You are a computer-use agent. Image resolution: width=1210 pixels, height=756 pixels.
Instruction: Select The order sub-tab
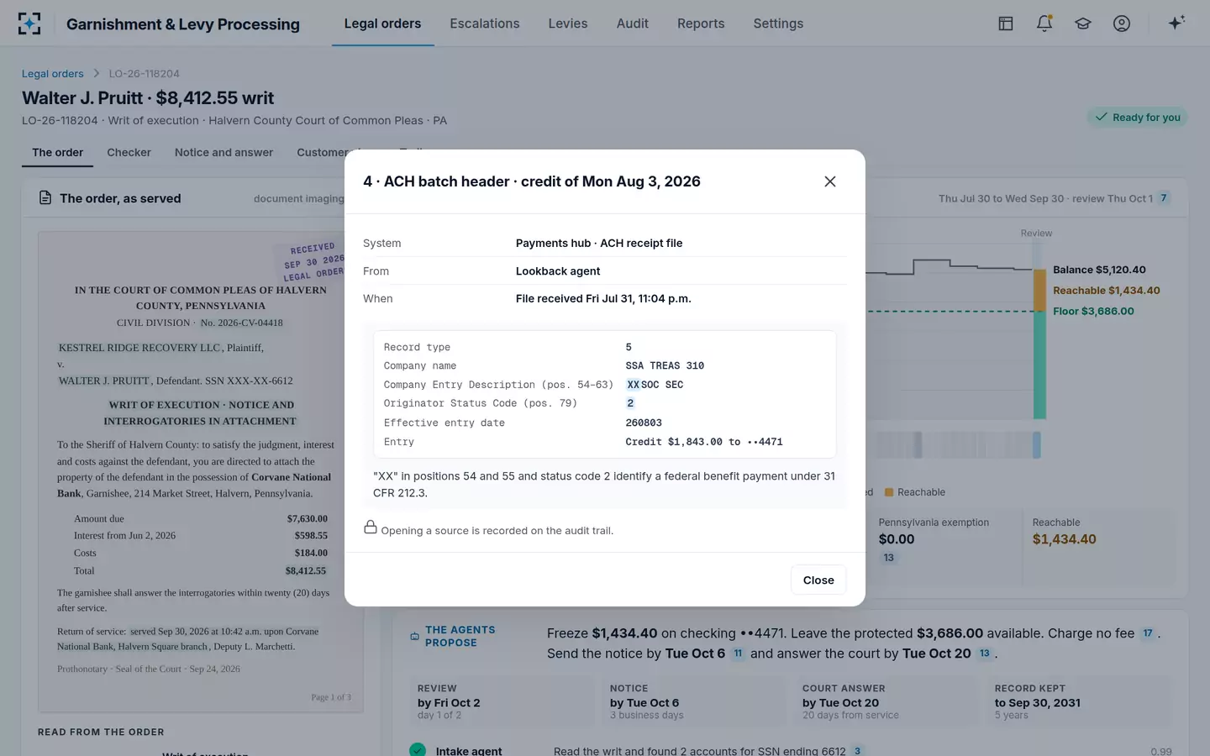58,152
